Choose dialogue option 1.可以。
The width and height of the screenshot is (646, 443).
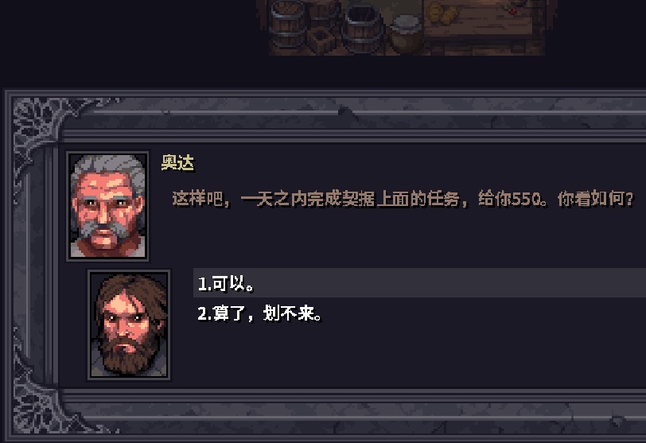(x=419, y=283)
